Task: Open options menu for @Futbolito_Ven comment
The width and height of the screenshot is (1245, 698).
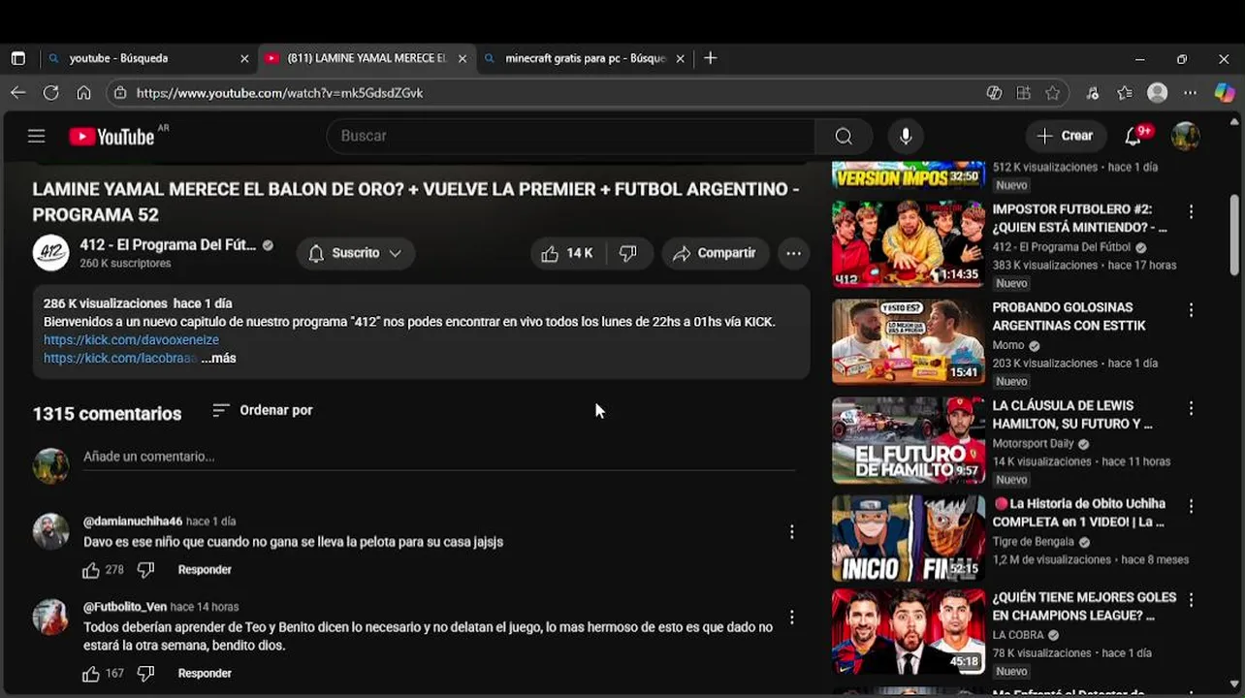Action: click(x=791, y=618)
